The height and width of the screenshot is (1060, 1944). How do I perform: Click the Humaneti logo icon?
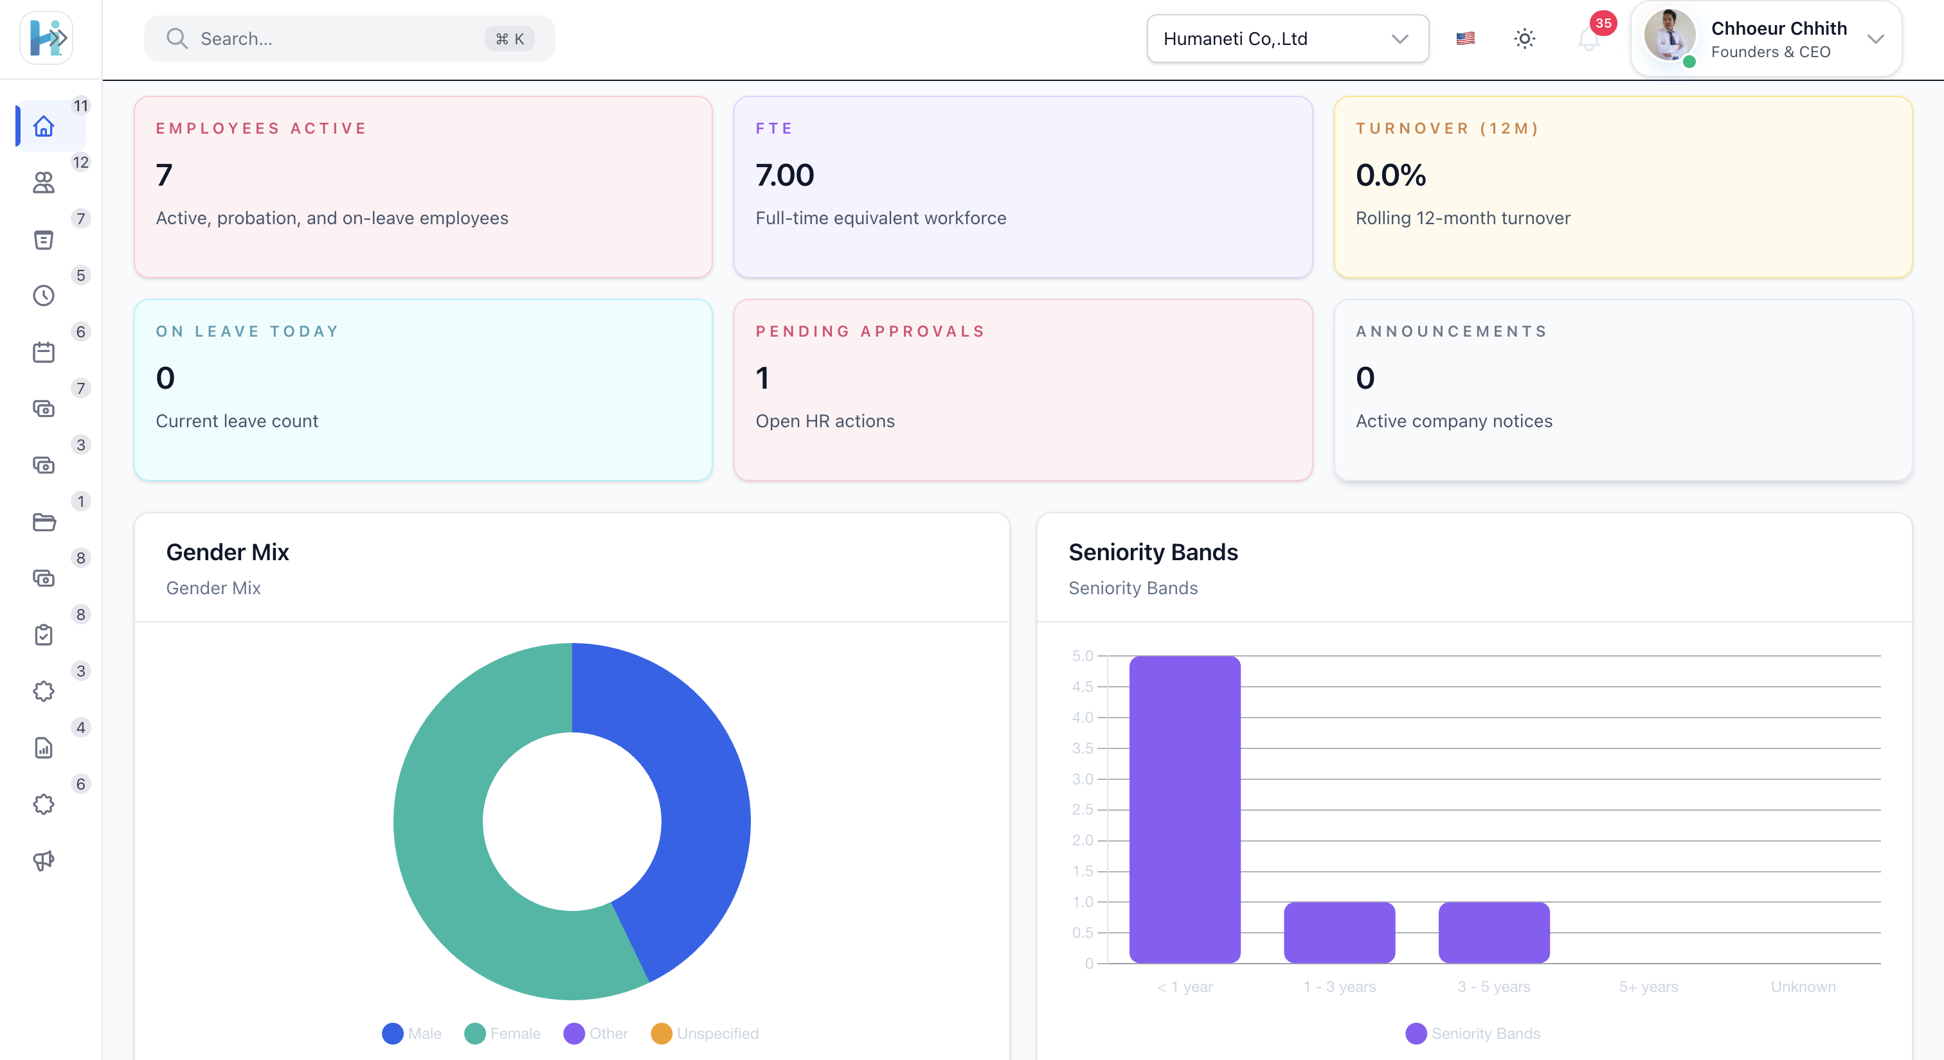pos(47,38)
